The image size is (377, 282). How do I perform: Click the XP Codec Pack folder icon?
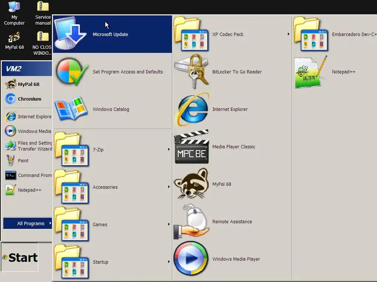click(191, 34)
